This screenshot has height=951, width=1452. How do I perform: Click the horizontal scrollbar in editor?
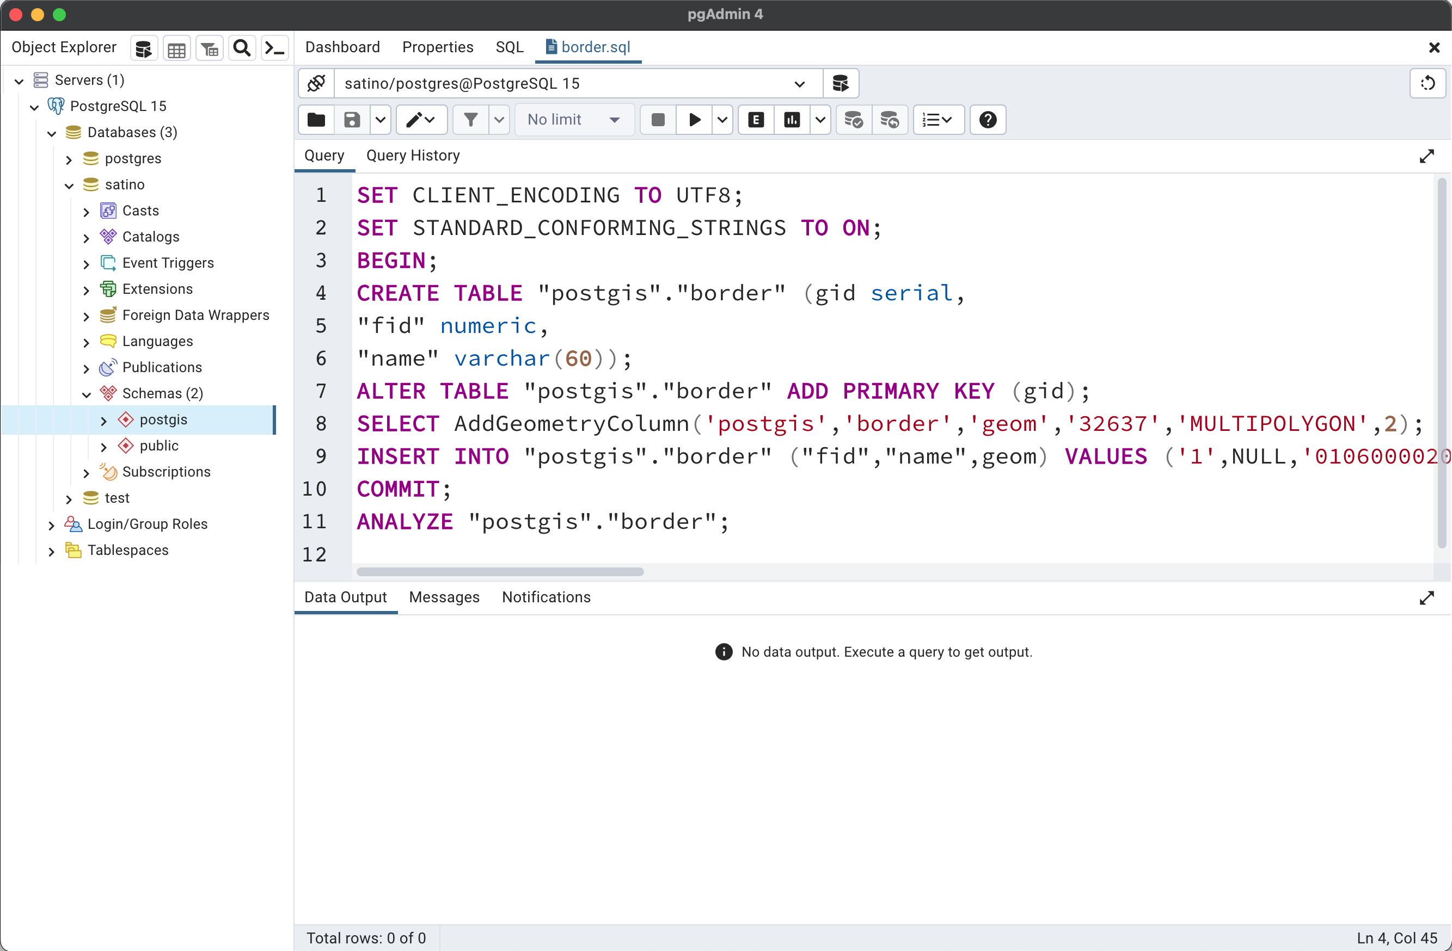[x=500, y=572]
